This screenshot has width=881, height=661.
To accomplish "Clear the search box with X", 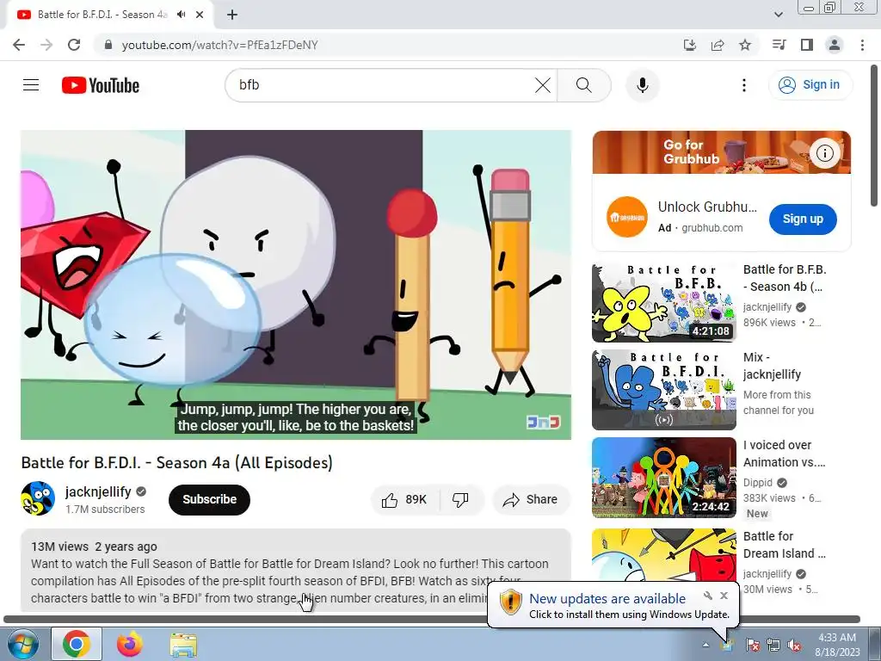I will 542,85.
